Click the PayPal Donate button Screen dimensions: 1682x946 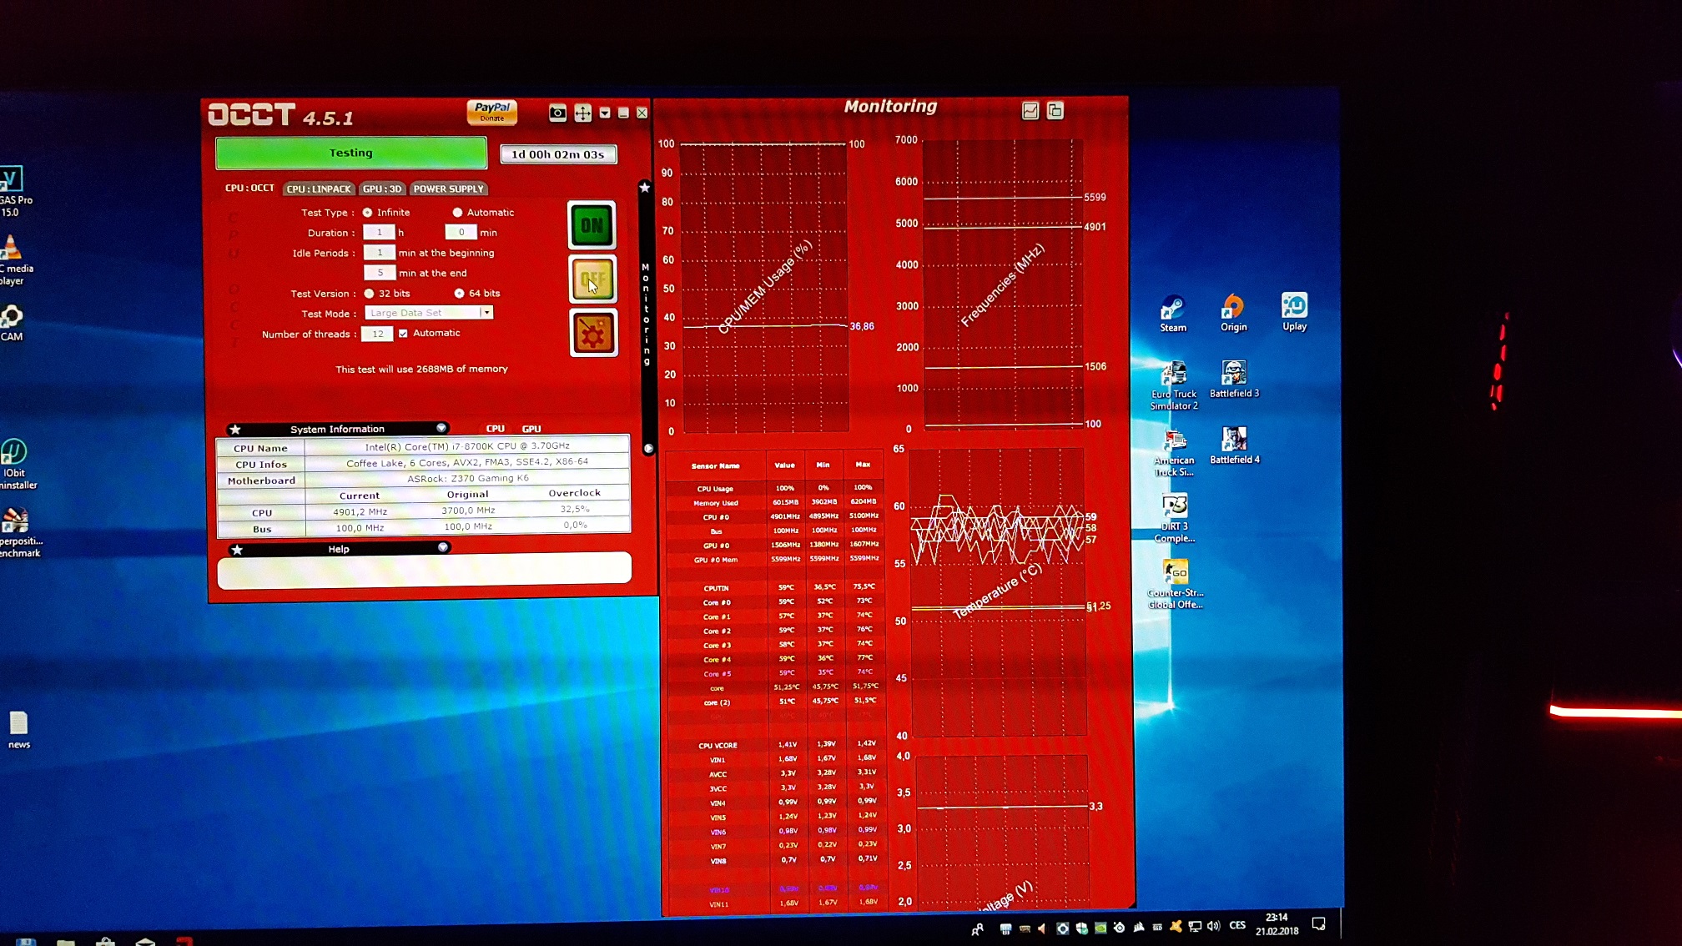(491, 112)
